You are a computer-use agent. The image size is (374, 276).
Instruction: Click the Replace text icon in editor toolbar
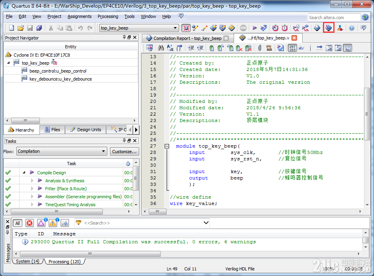click(170, 48)
